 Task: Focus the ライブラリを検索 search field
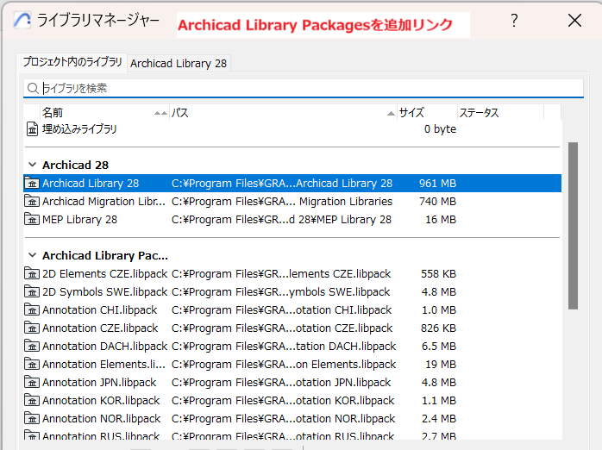[x=304, y=89]
